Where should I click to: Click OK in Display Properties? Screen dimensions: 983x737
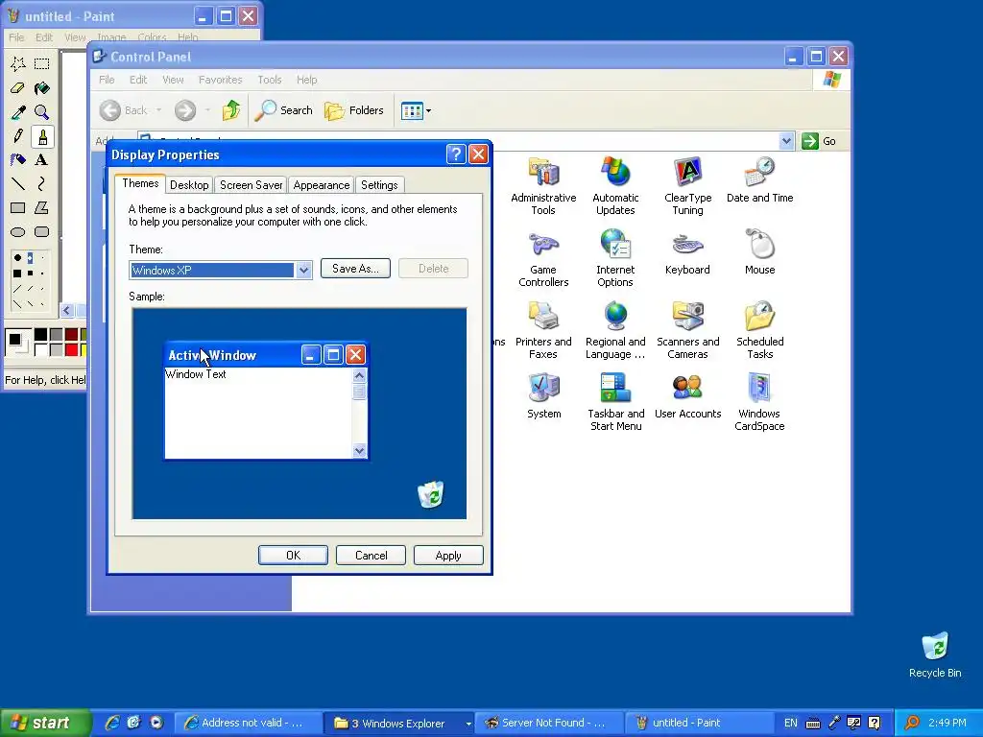pos(293,556)
